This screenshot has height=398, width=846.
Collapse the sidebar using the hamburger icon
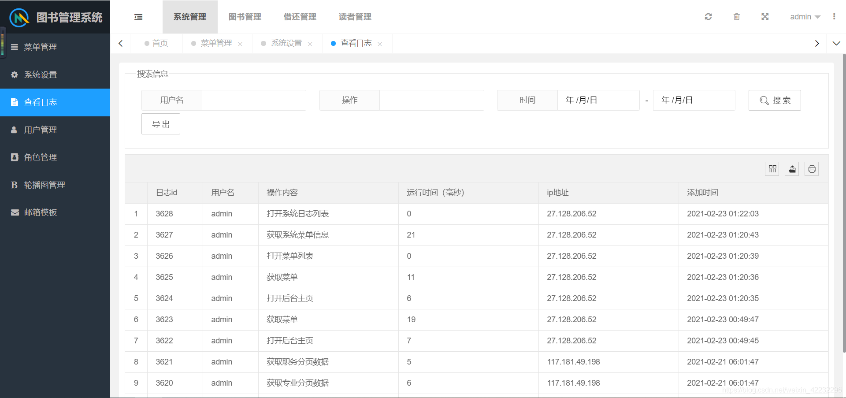click(x=138, y=17)
